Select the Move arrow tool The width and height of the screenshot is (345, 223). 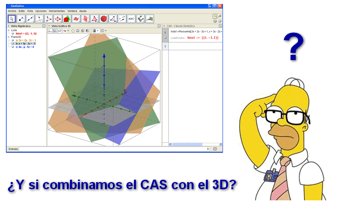coord(12,19)
